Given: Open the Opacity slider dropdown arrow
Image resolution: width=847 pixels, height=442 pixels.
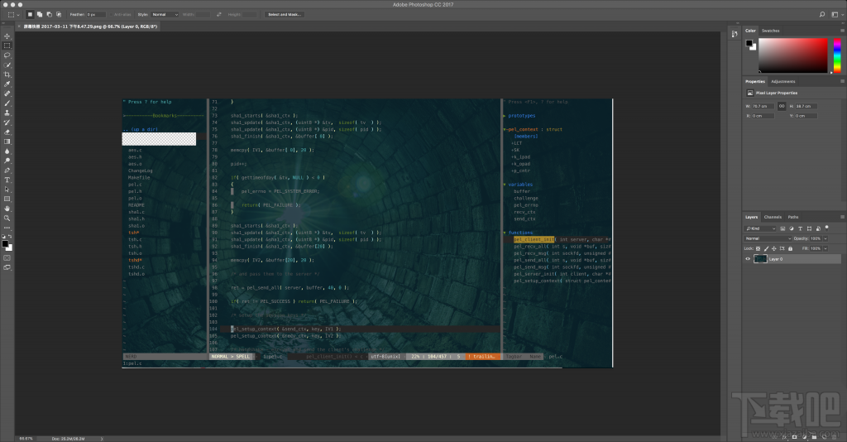Looking at the screenshot, I should [x=825, y=238].
